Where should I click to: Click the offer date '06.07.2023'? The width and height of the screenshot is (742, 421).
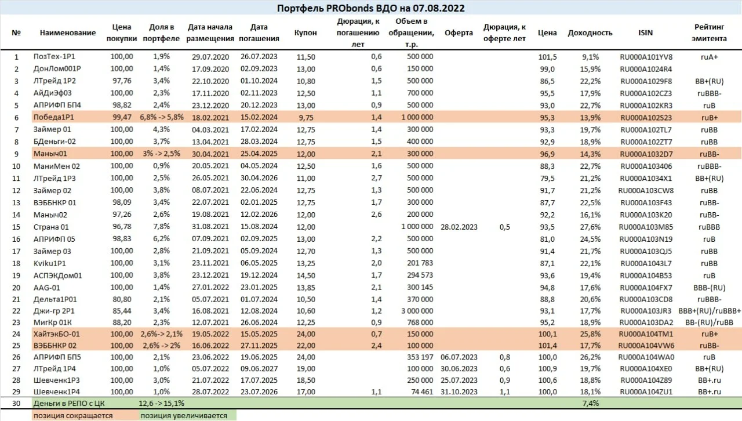point(459,358)
